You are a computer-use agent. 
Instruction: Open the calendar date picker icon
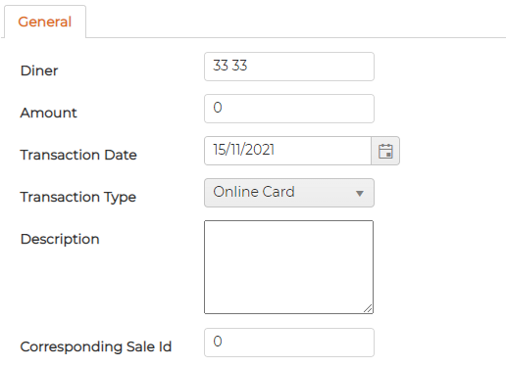[x=385, y=151]
